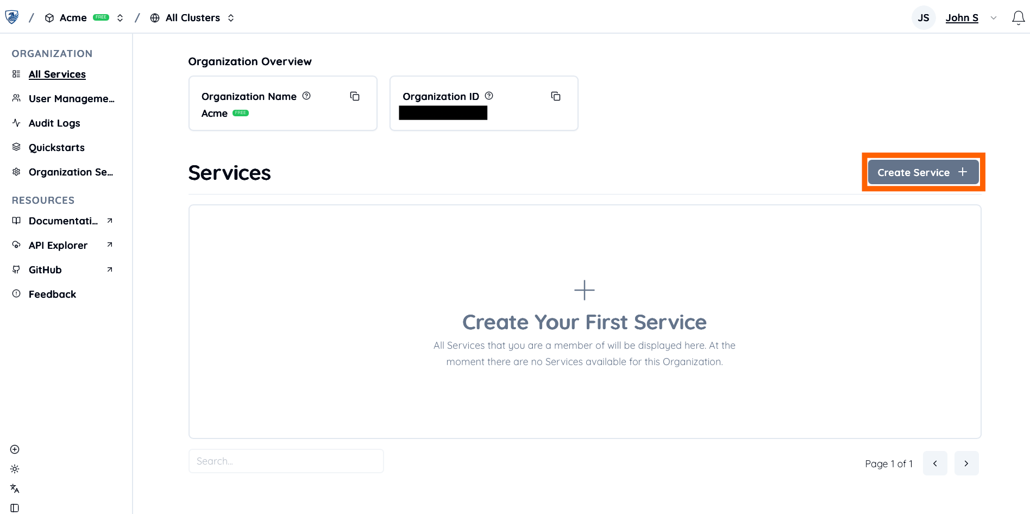Click the Create Your First Service heading

585,322
